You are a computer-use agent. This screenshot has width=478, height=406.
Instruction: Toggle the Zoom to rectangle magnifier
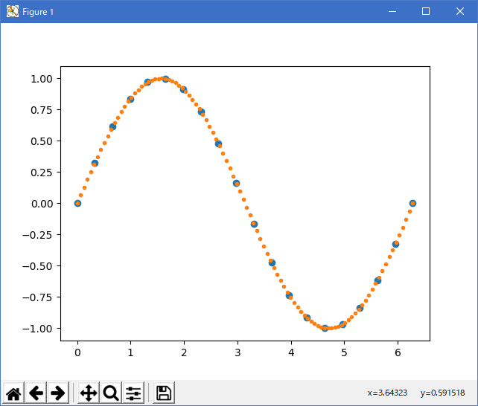[111, 393]
